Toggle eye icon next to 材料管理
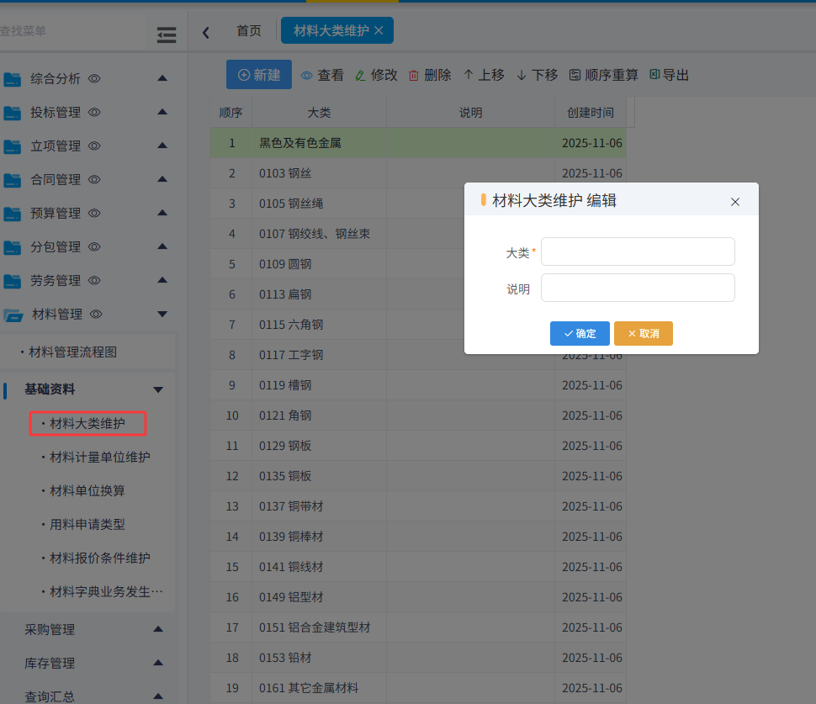This screenshot has height=704, width=816. 96,314
